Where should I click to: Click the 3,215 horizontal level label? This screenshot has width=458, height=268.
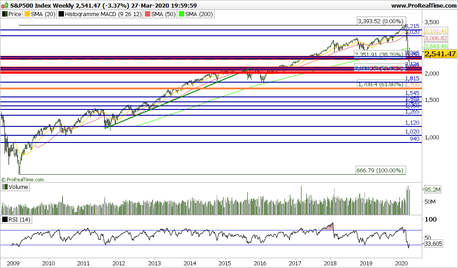[x=412, y=26]
